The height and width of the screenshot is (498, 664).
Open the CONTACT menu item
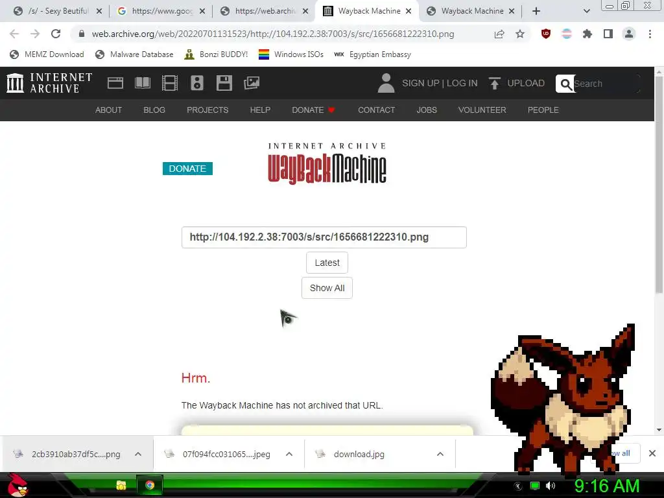pos(377,110)
